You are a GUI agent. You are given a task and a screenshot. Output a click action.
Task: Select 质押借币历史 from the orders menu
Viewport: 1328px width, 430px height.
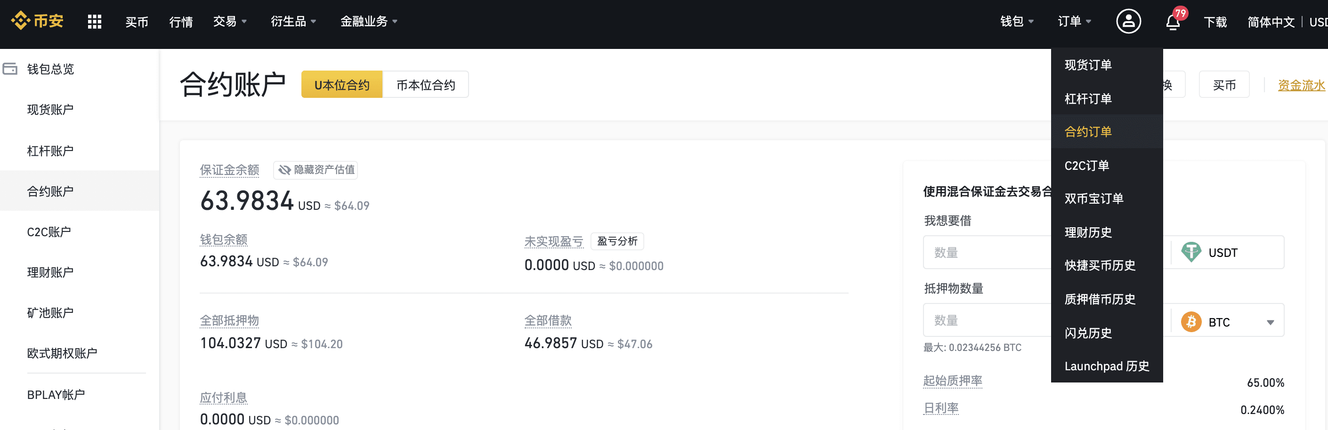point(1107,299)
